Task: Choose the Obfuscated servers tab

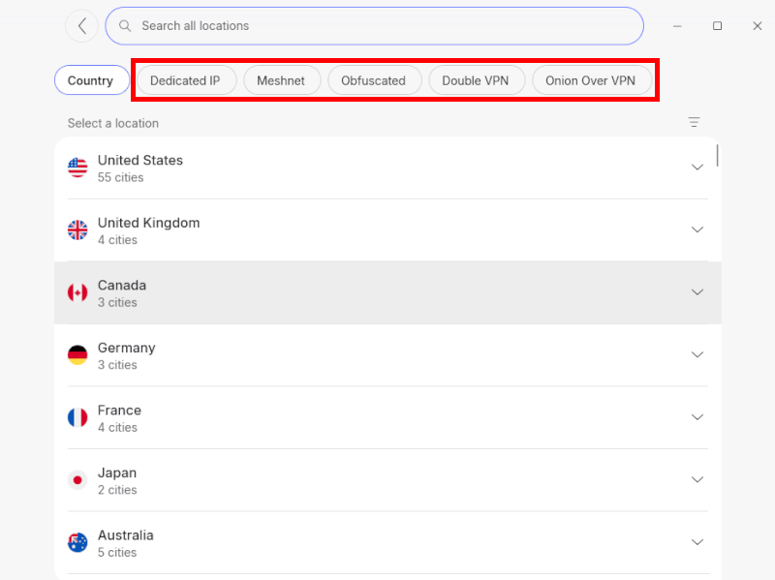Action: [374, 80]
